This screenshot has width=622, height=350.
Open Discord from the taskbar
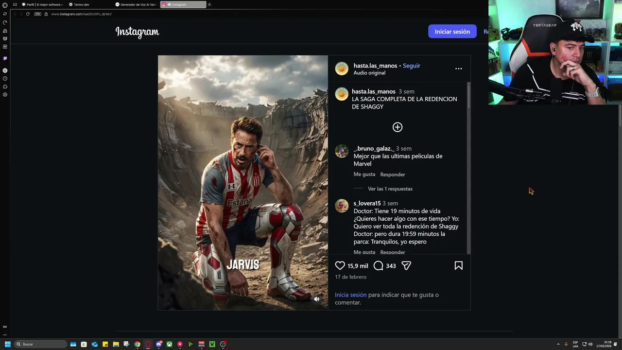click(x=158, y=344)
